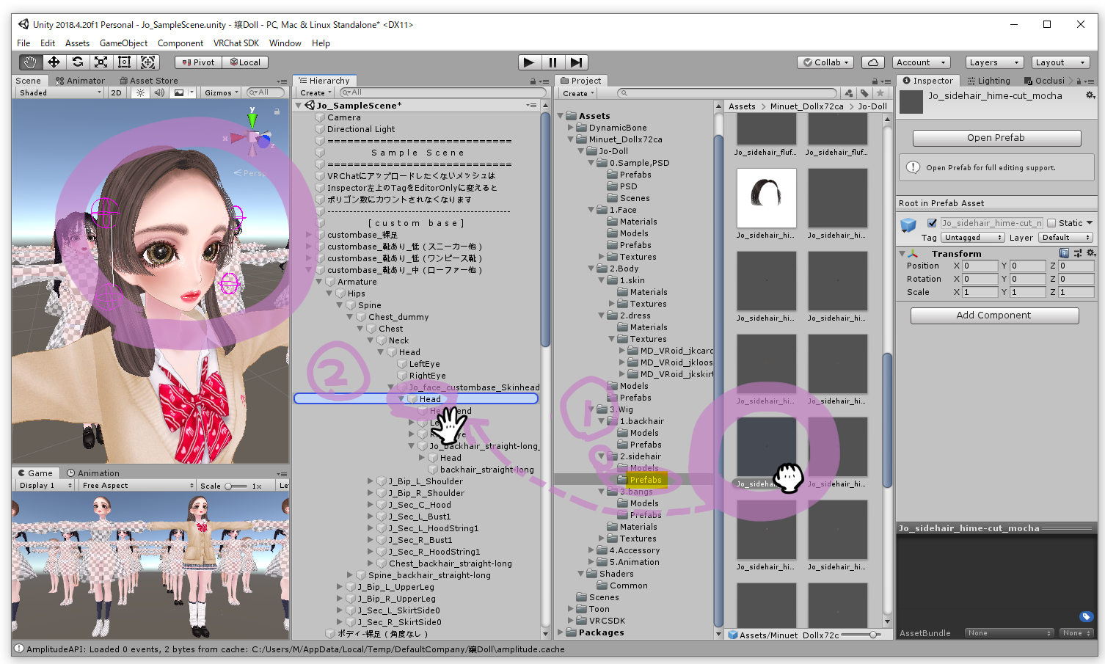The image size is (1105, 664).
Task: Toggle 2D scene view mode
Action: (x=116, y=93)
